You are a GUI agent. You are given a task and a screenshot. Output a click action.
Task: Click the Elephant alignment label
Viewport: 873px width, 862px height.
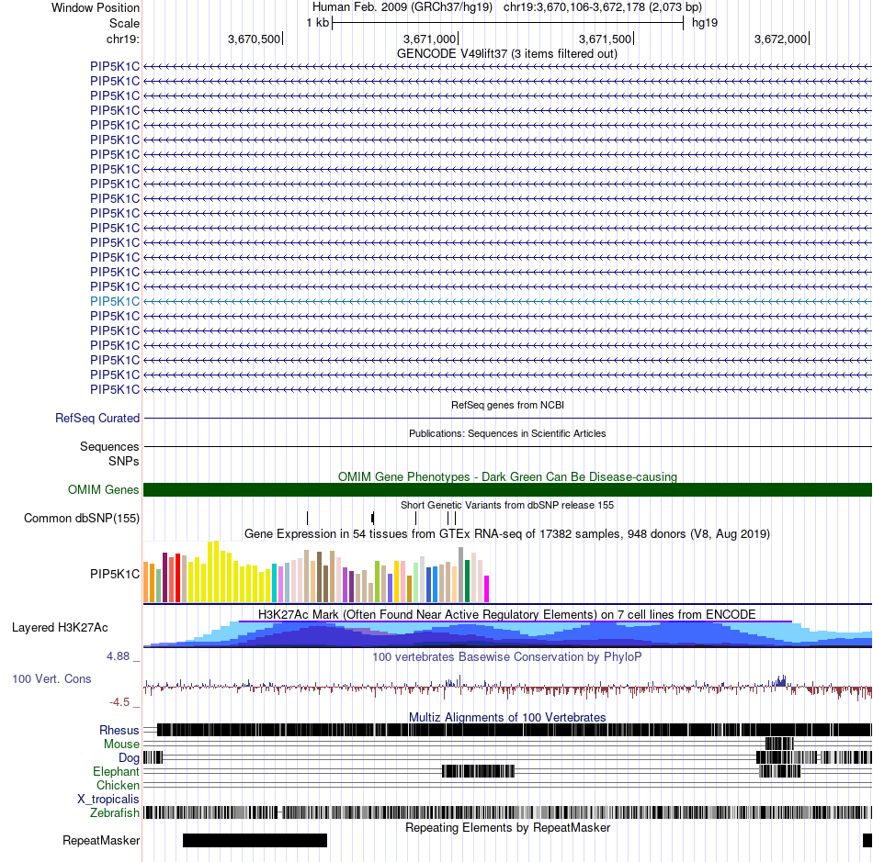click(116, 771)
